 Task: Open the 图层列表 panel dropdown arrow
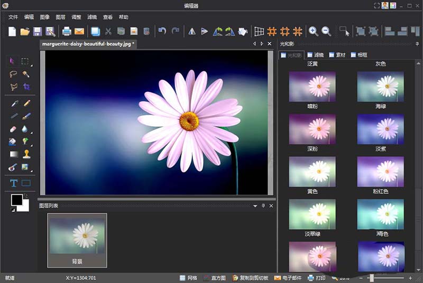point(255,205)
